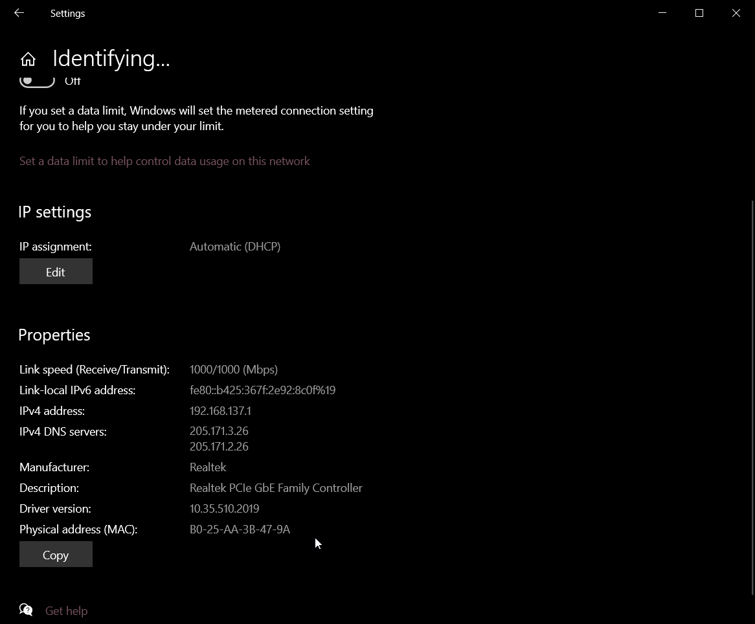755x624 pixels.
Task: Copy the network properties with the Copy button
Action: click(x=56, y=555)
